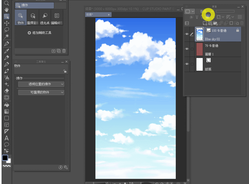Image resolution: width=249 pixels, height=184 pixels.
Task: Select the Correct line tool
Action: tap(7, 151)
